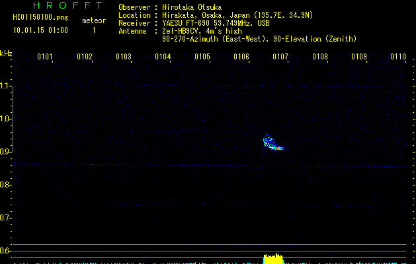Screen dimensions: 416x264
Task: Click the 1.1 kHz frequency label
Action: tap(5, 86)
